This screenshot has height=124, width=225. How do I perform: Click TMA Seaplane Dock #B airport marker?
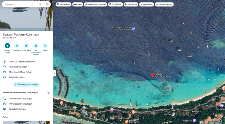133,28
